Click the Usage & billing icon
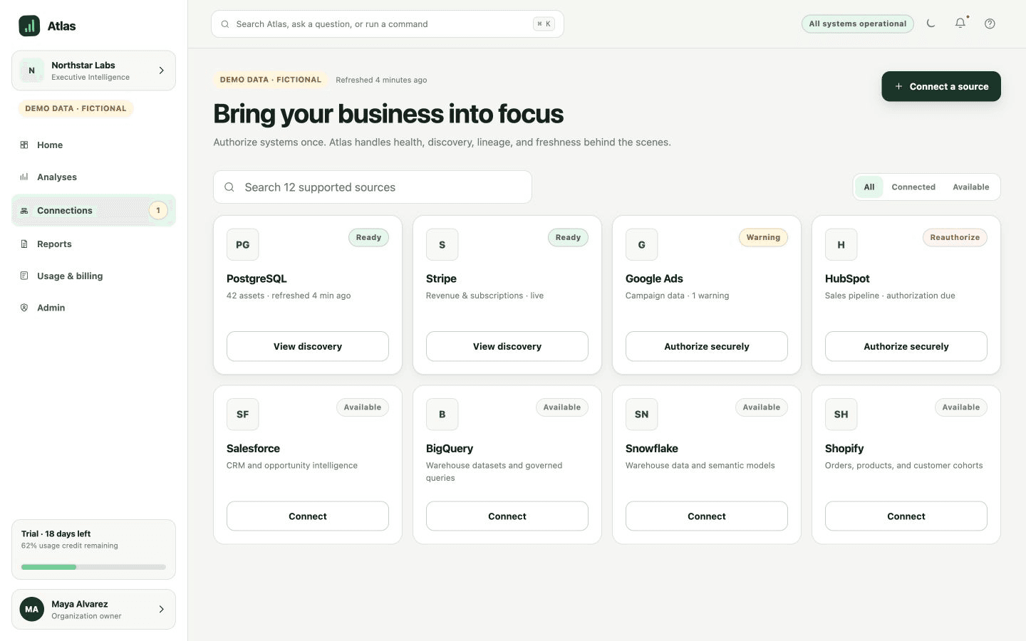Viewport: 1026px width, 641px height. pos(24,276)
